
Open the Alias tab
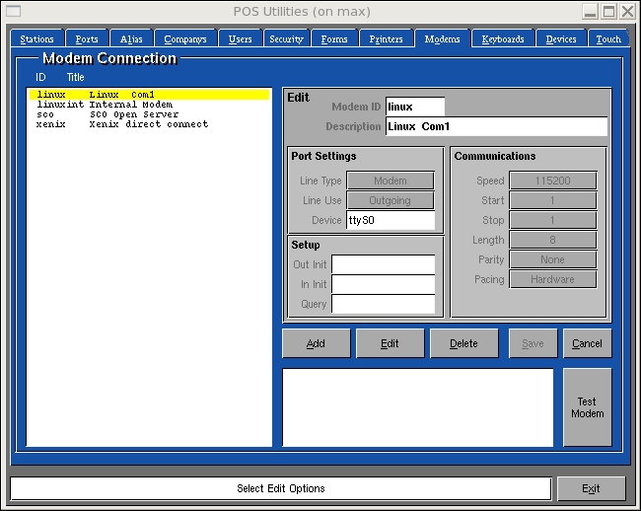point(131,38)
